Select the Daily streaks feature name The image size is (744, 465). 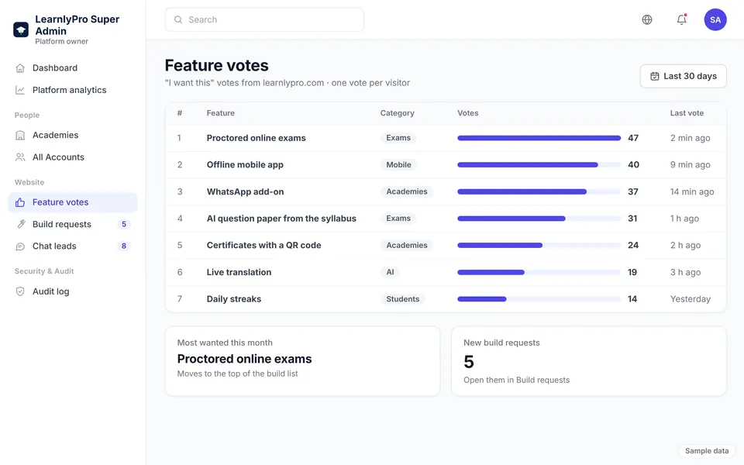pos(234,299)
